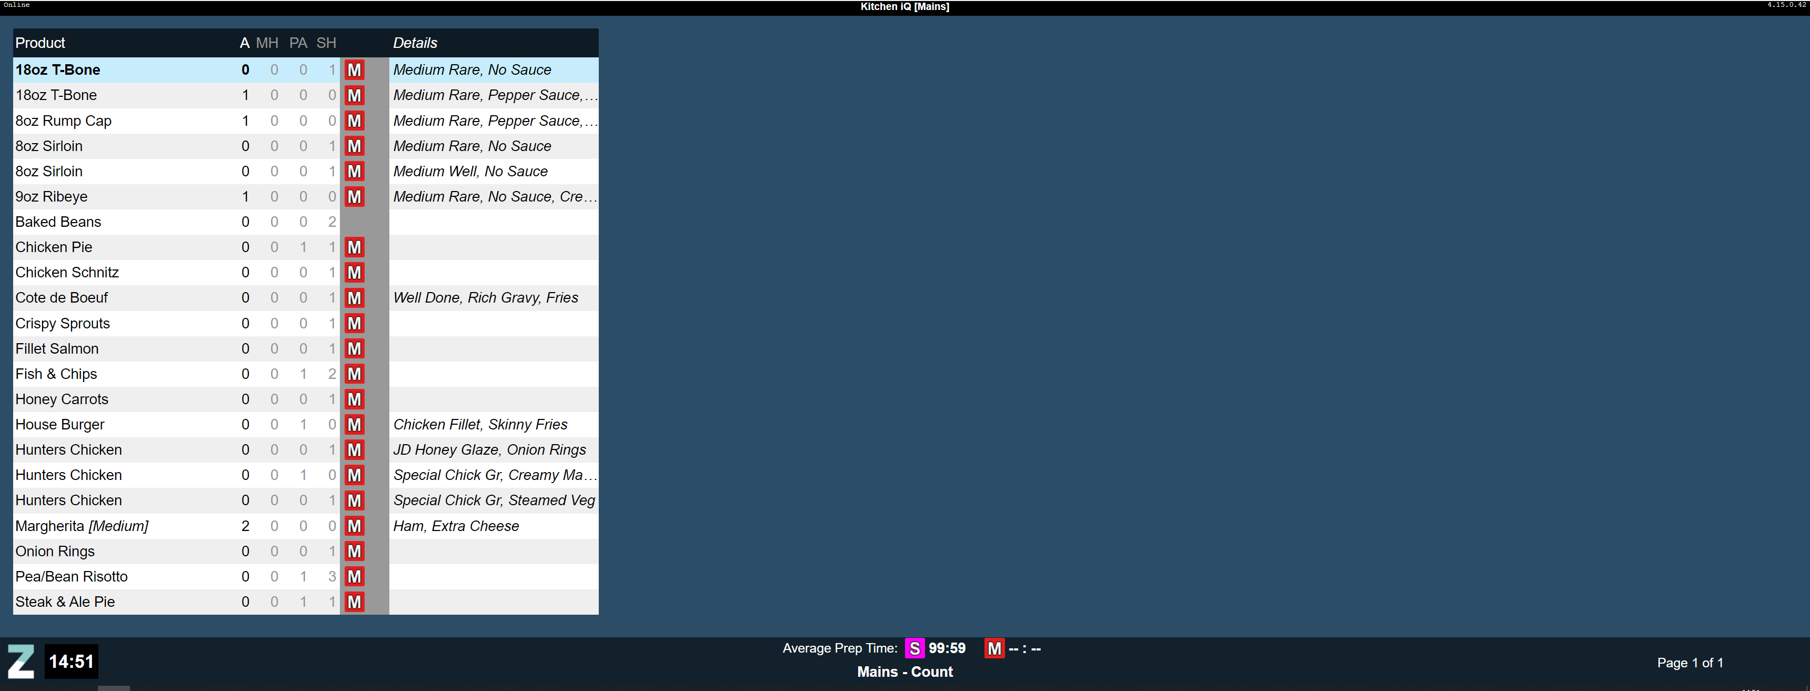Image resolution: width=1810 pixels, height=691 pixels.
Task: Click the Product column header
Action: 40,43
